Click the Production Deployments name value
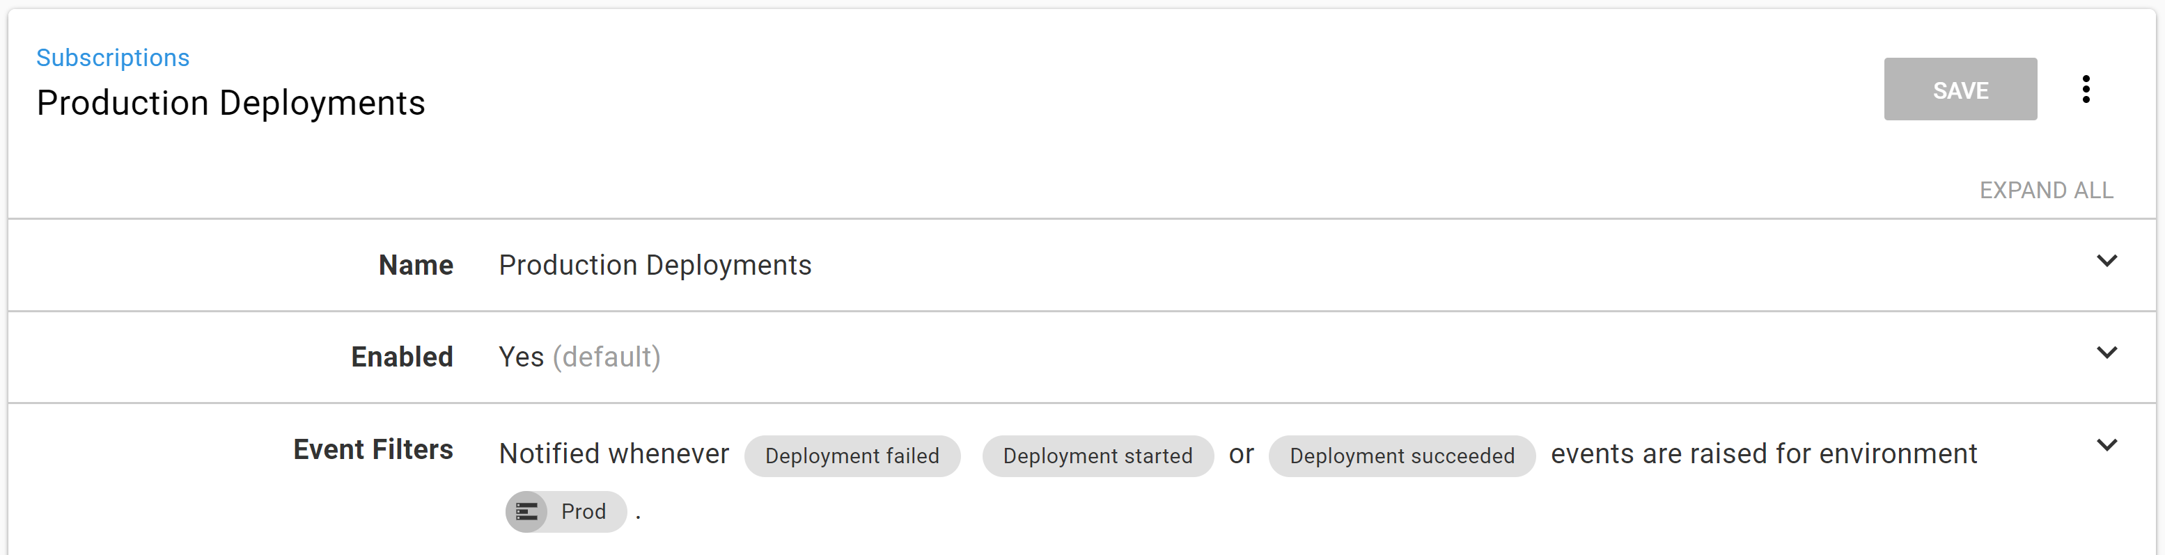Viewport: 2165px width, 555px height. click(655, 265)
